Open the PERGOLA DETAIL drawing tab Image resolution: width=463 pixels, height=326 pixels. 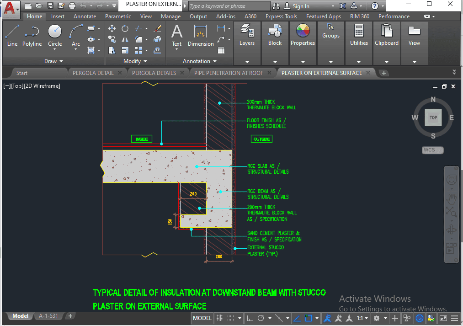tap(93, 73)
